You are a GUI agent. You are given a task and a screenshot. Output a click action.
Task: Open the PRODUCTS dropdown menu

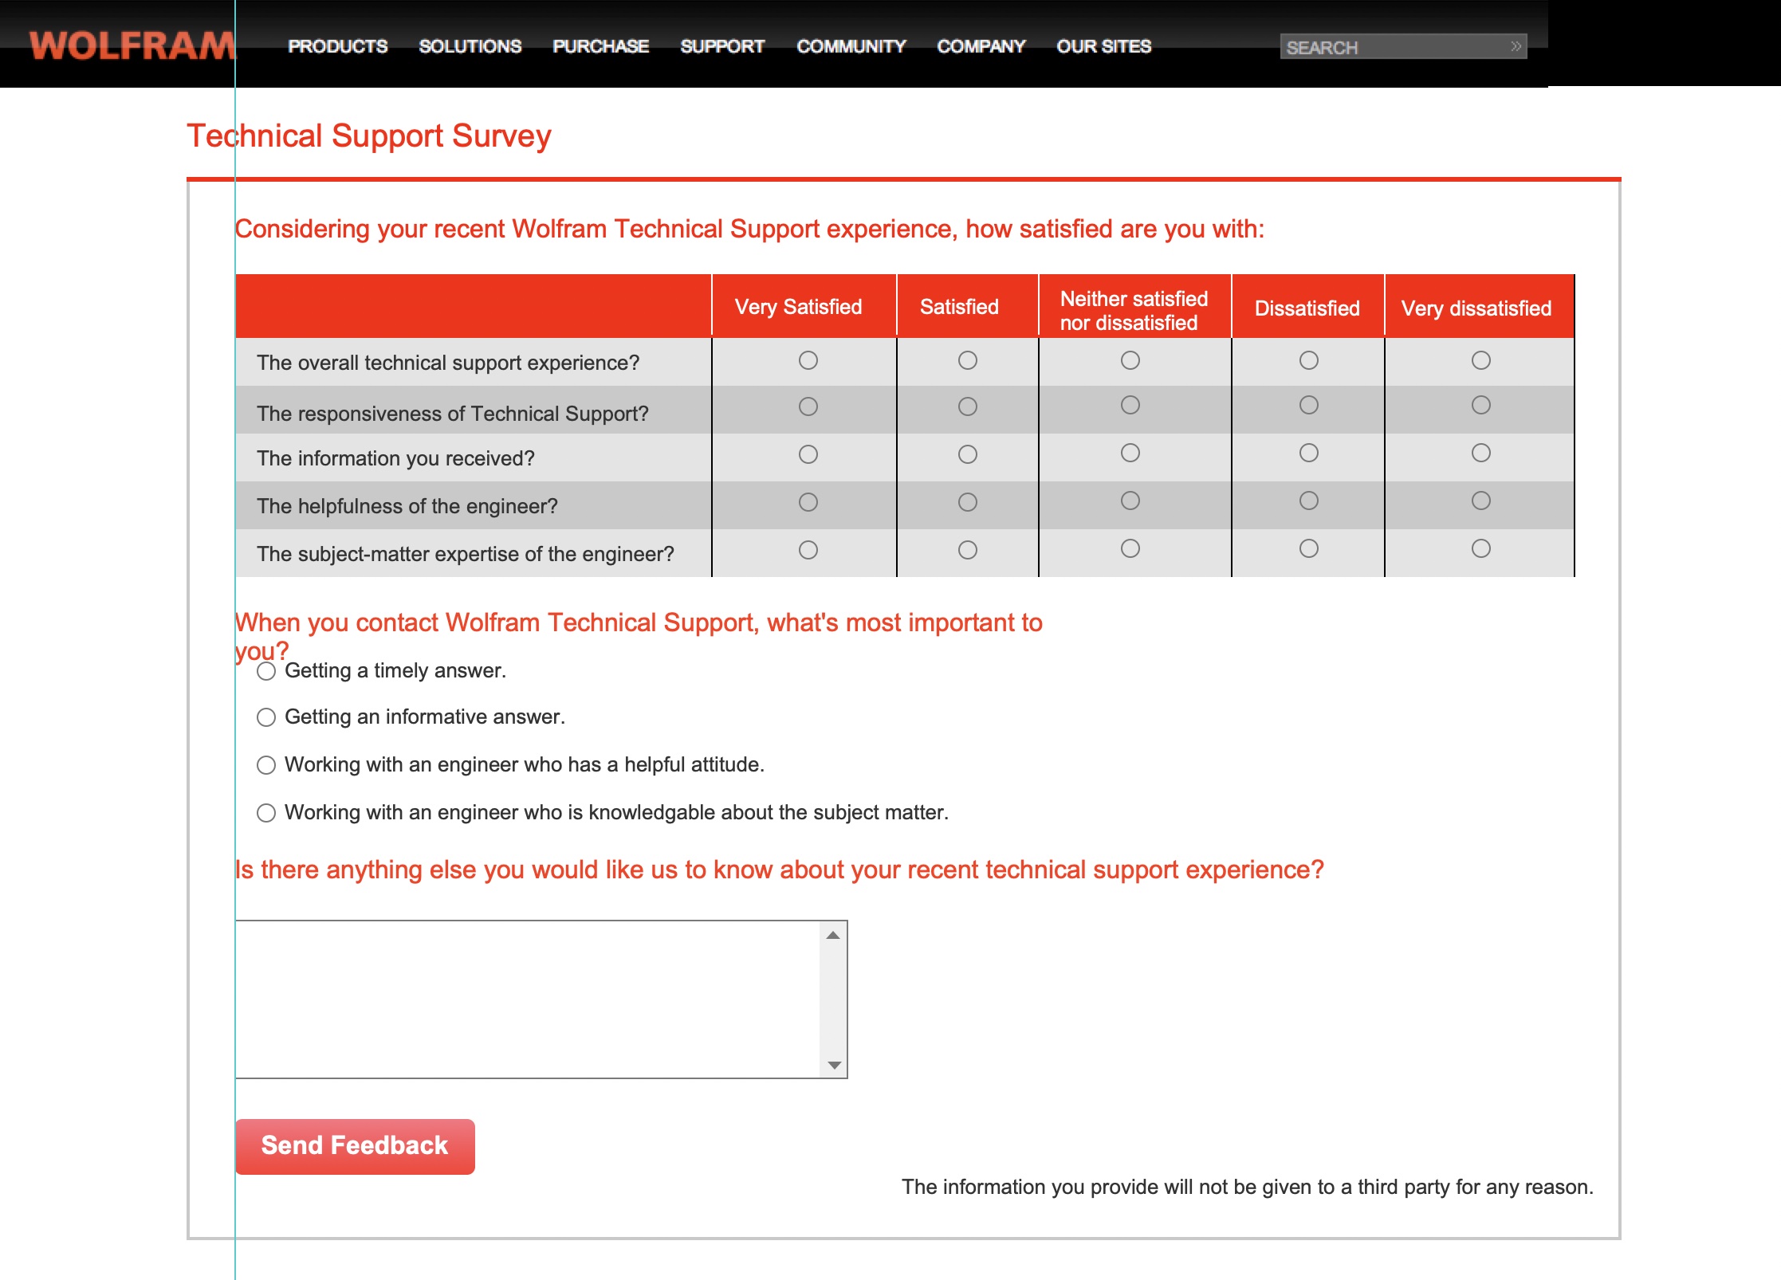pyautogui.click(x=335, y=44)
